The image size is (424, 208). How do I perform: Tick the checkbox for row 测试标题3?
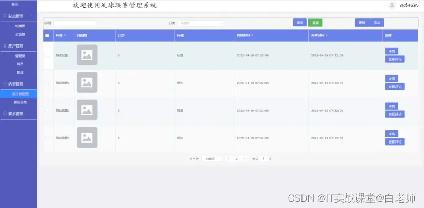[47, 111]
